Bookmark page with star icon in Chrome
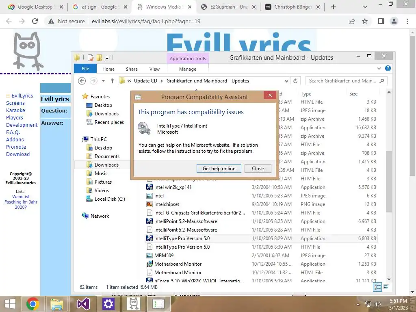Viewport: 416px width, 312px height. pyautogui.click(x=365, y=21)
